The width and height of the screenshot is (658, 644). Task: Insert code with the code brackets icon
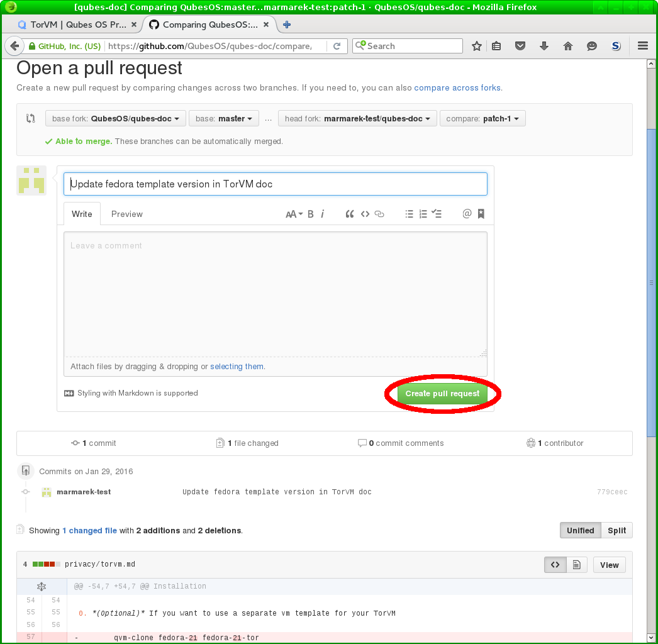point(365,214)
